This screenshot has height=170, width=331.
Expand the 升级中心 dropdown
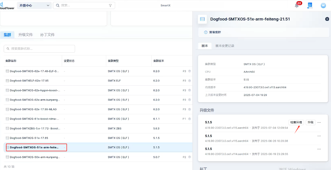tap(35, 6)
